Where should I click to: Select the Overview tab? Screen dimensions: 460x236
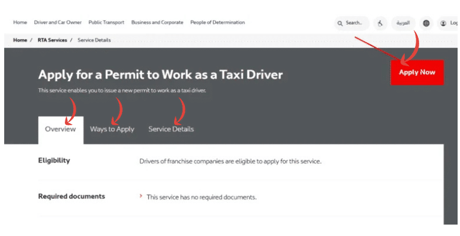[61, 130]
